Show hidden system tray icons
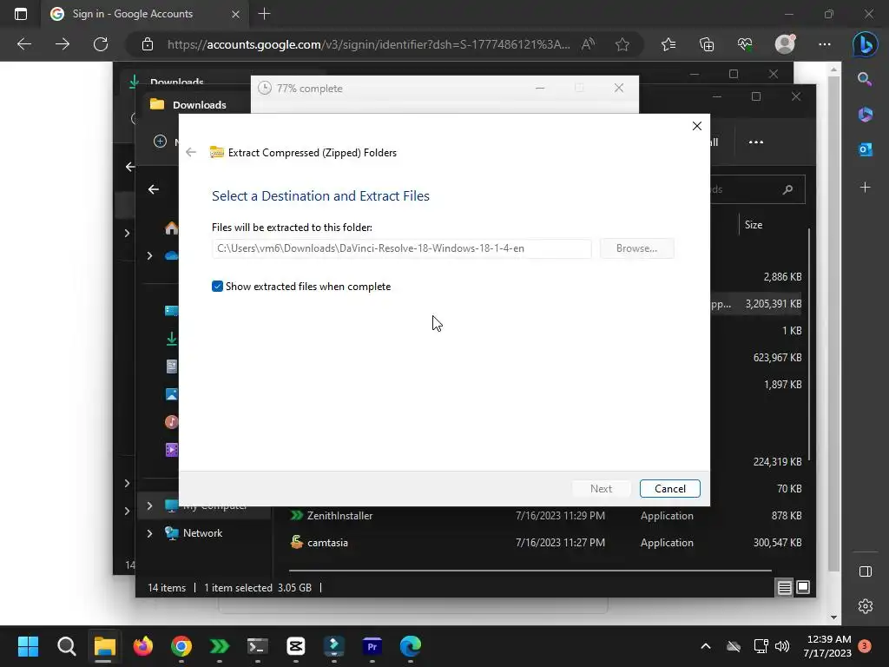This screenshot has width=889, height=667. pyautogui.click(x=705, y=646)
